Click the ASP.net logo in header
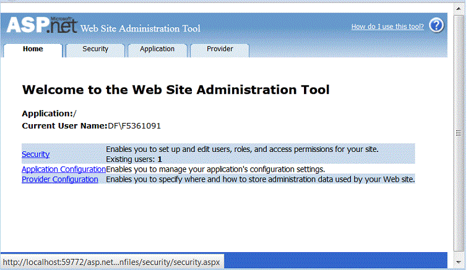This screenshot has width=468, height=270. (x=42, y=25)
